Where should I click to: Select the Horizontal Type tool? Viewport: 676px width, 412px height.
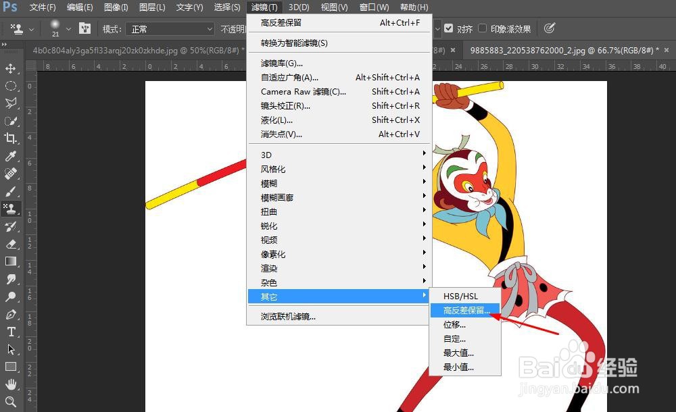(10, 332)
